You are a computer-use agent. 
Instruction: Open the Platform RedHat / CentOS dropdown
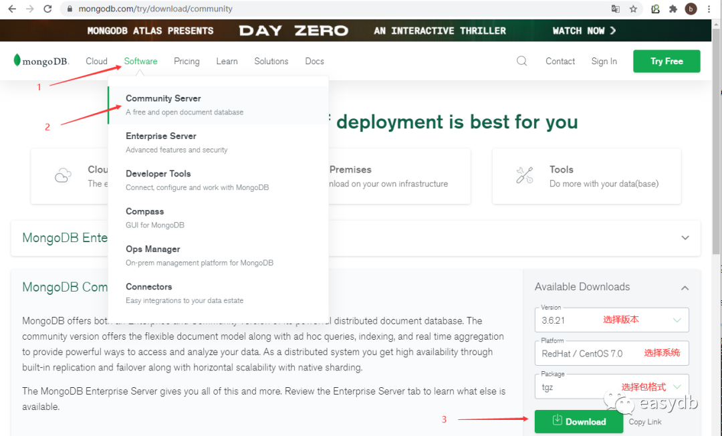pyautogui.click(x=612, y=353)
